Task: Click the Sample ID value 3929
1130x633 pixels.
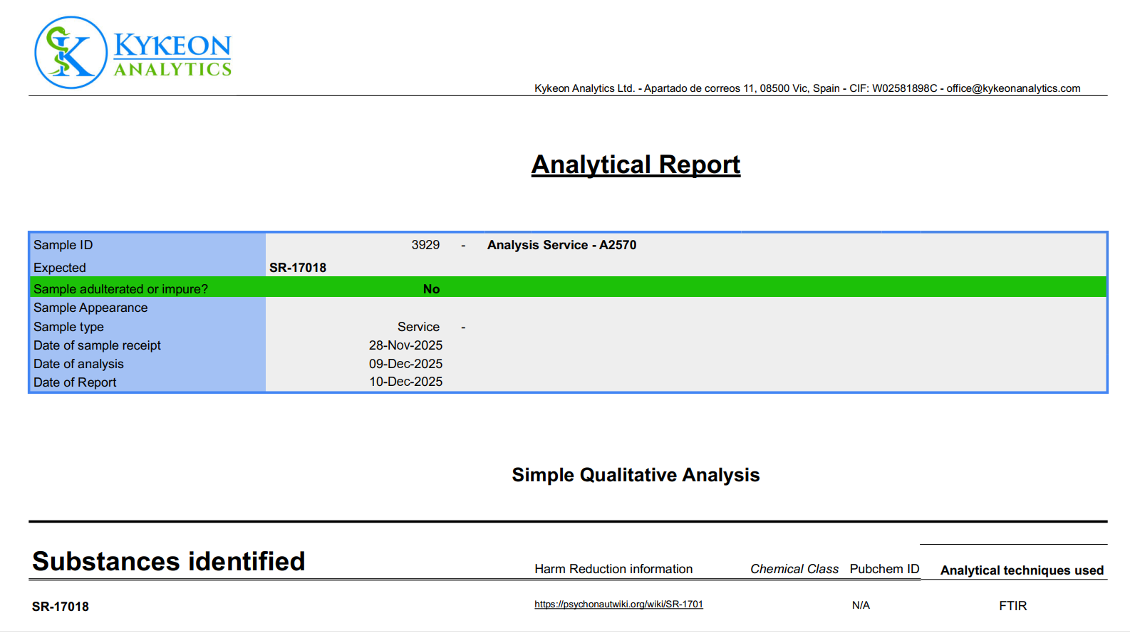Action: (425, 245)
